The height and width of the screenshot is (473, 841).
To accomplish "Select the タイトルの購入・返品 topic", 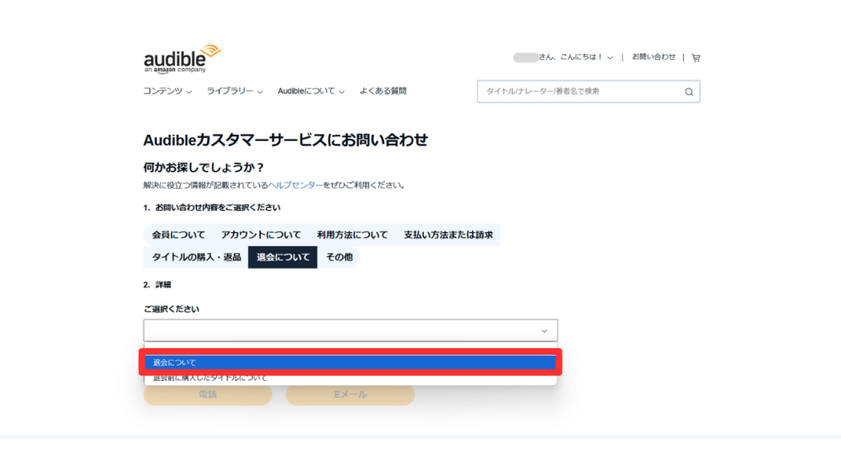I will (x=195, y=257).
